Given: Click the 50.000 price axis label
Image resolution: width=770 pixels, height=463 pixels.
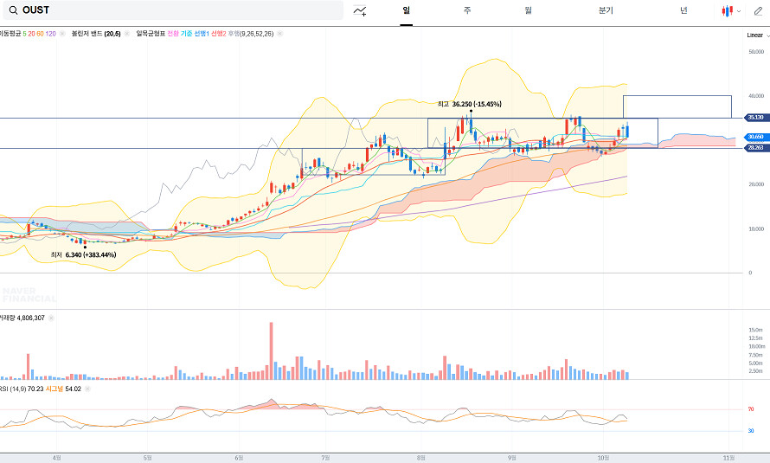Looking at the screenshot, I should 756,52.
